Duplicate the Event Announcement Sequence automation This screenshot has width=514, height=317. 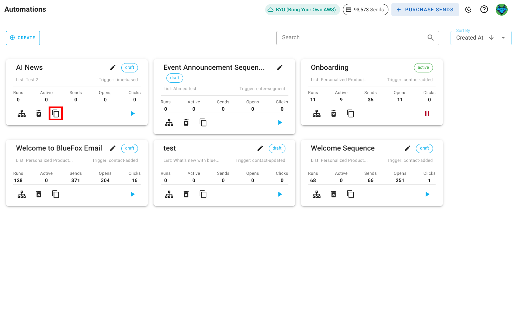(203, 123)
